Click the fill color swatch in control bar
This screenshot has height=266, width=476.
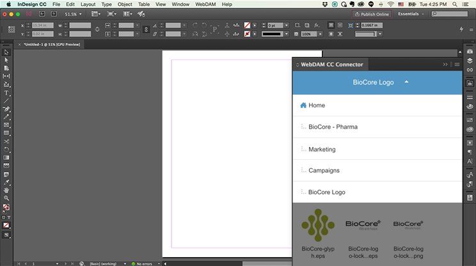(x=247, y=25)
